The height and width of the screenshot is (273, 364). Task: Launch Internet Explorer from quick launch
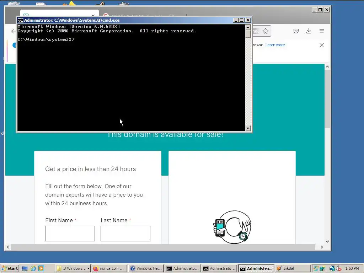point(33,269)
